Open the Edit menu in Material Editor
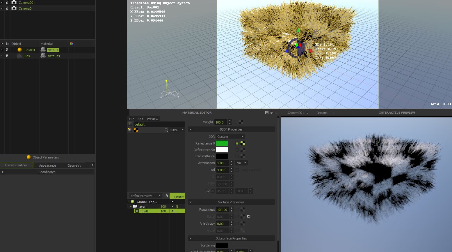Viewport: 452px width, 252px height. pos(140,119)
